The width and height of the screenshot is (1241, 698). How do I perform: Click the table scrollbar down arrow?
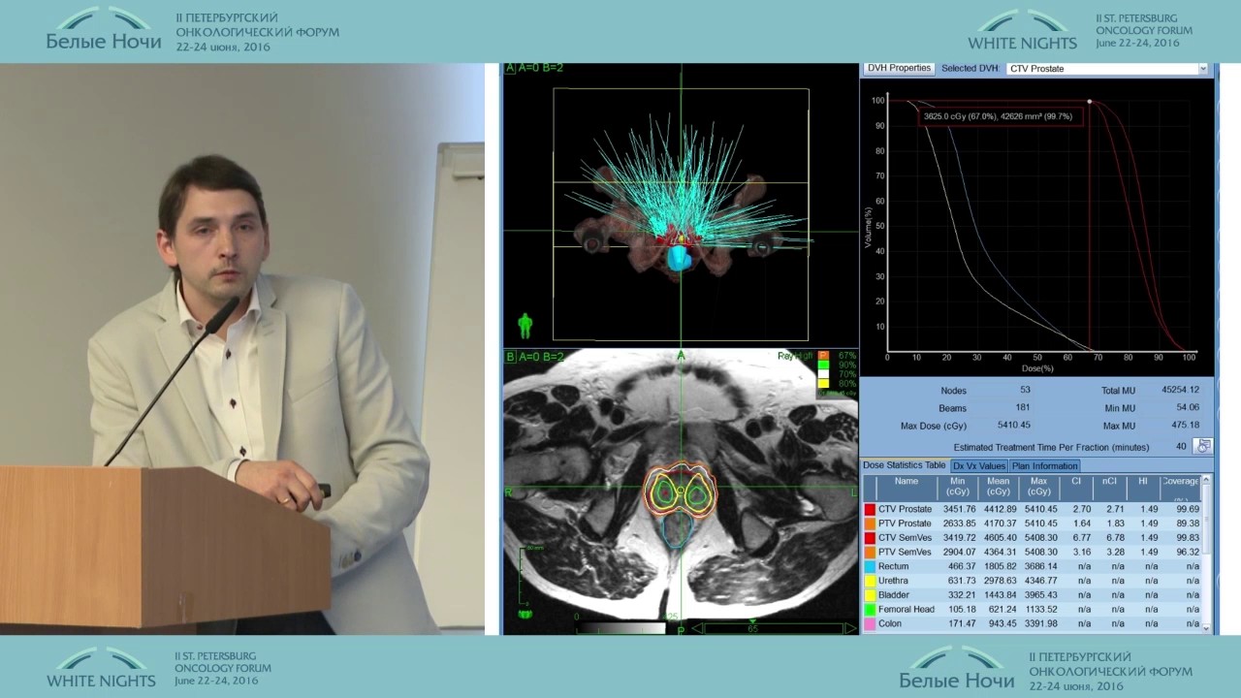pyautogui.click(x=1206, y=627)
